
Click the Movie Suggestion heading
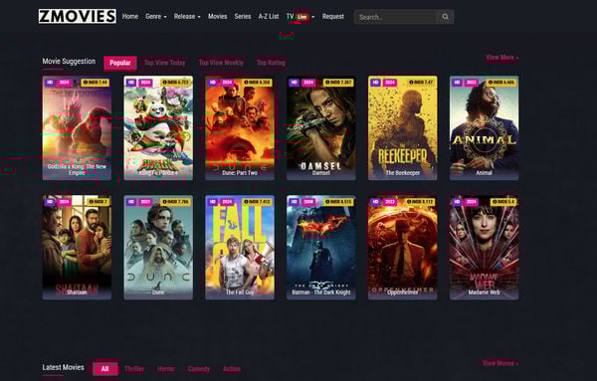(69, 62)
